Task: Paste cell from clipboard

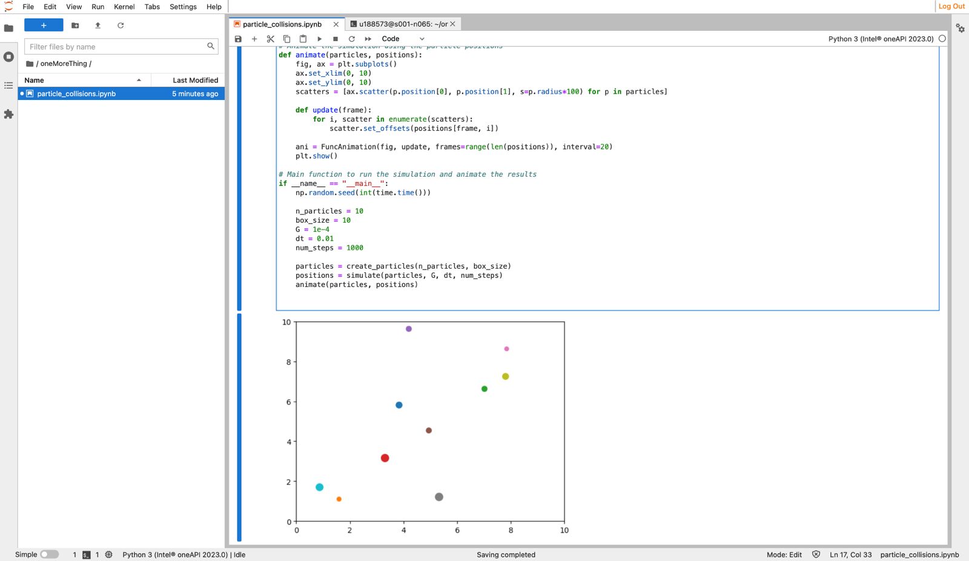Action: 303,39
